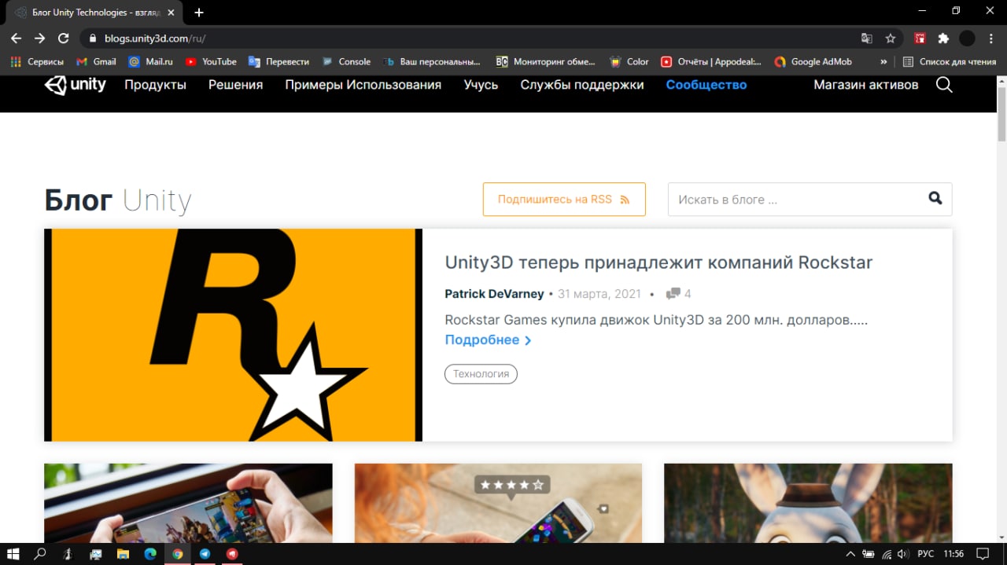Reload the current page
The height and width of the screenshot is (565, 1007).
64,38
